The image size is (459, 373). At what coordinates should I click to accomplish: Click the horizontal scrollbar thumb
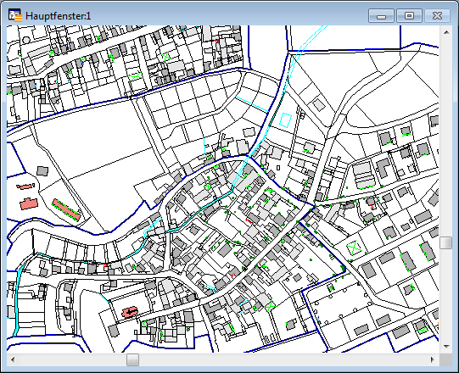click(x=132, y=359)
